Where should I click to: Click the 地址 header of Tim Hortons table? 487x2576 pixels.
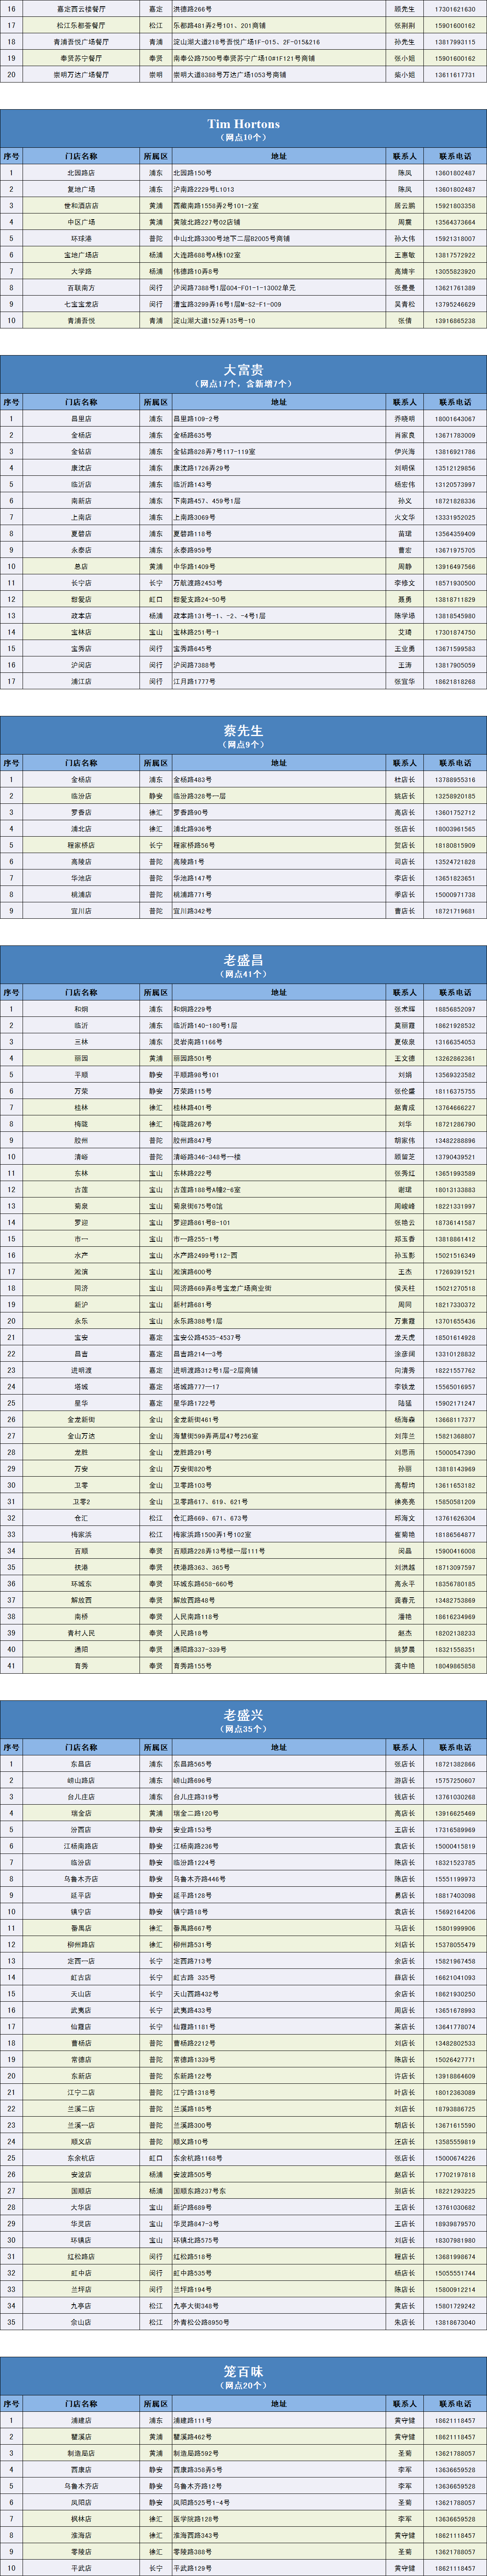pos(278,156)
